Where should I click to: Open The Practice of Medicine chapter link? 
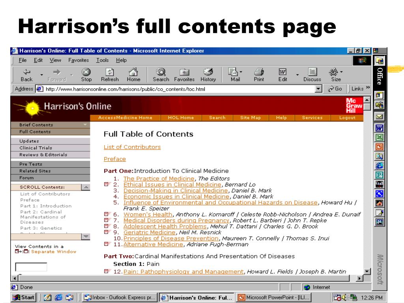159,179
